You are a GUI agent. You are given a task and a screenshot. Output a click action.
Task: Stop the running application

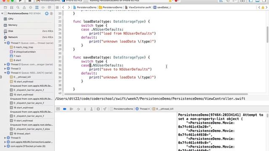click(29, 1)
